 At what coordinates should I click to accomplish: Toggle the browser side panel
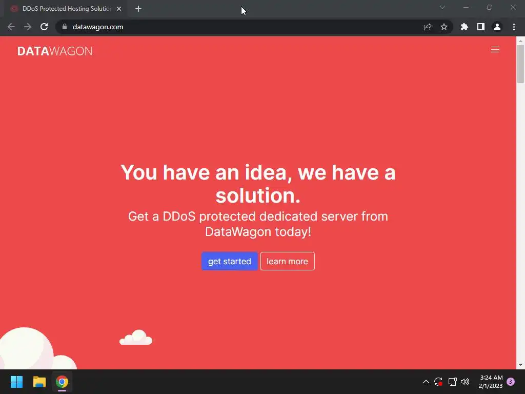click(x=481, y=27)
